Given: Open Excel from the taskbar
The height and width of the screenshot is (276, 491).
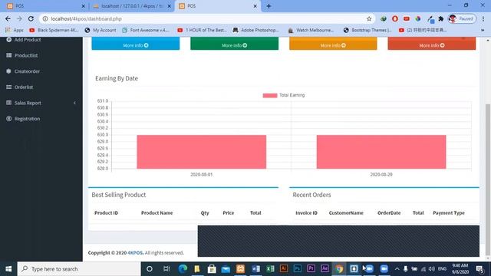Looking at the screenshot, I should point(270,269).
